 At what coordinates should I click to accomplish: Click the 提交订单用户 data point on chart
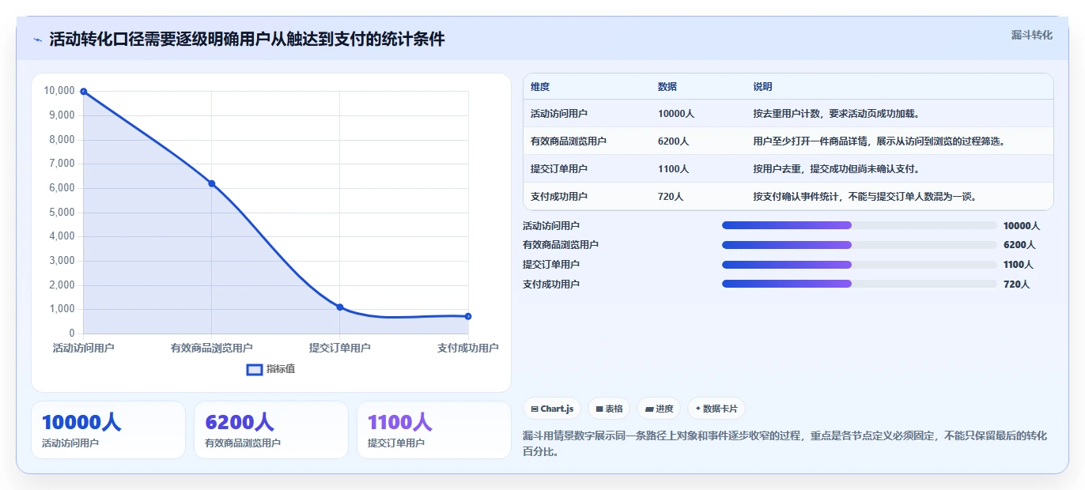pos(340,307)
